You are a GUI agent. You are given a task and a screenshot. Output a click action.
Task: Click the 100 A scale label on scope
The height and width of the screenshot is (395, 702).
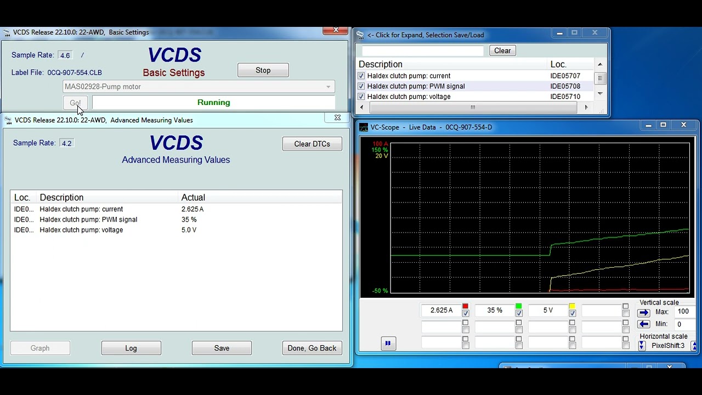380,144
